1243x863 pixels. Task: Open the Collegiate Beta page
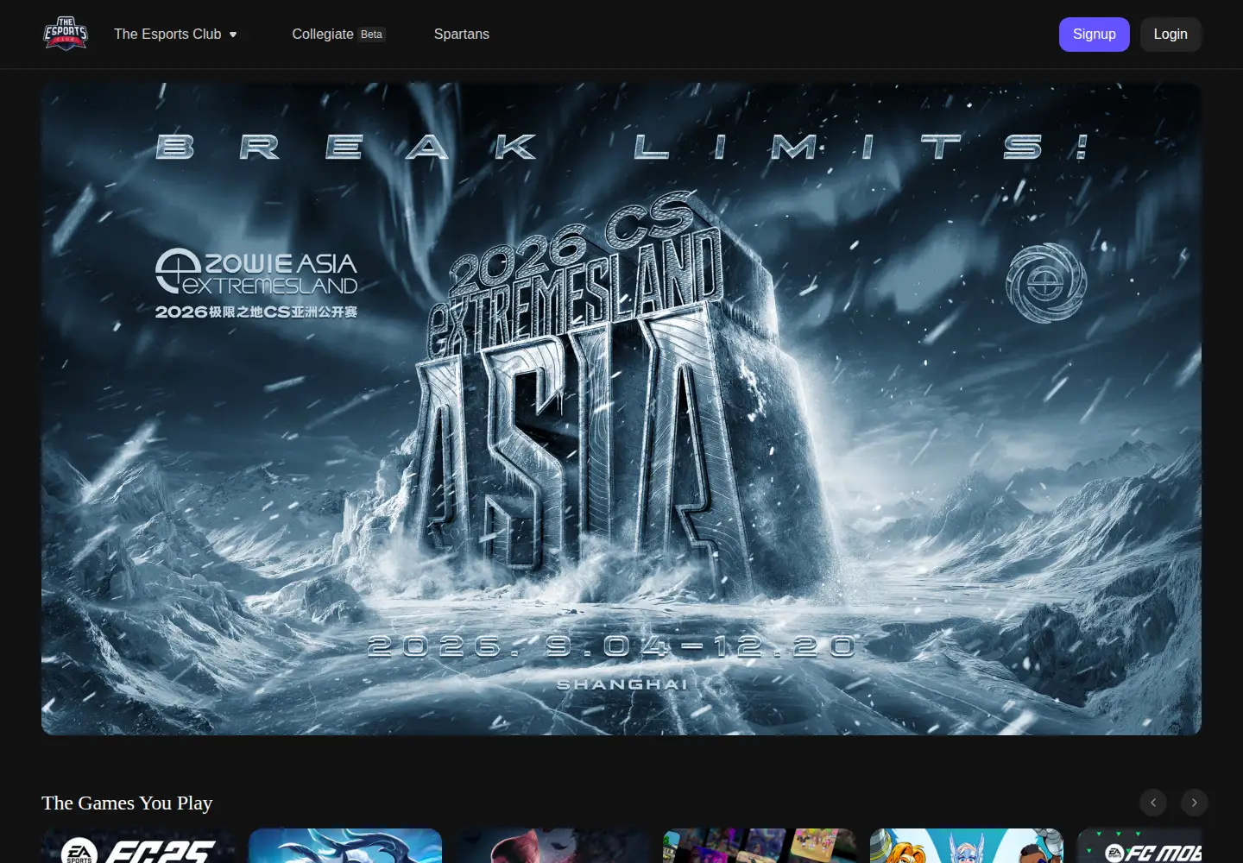click(338, 35)
